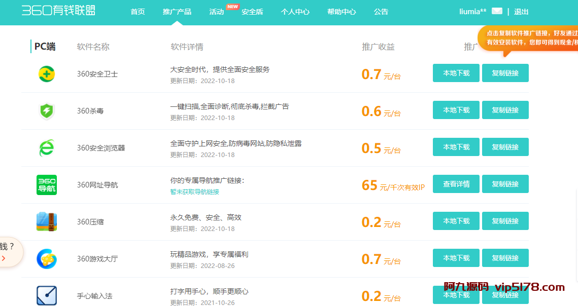Click 退出 to log out
Image resolution: width=578 pixels, height=306 pixels.
[x=521, y=12]
